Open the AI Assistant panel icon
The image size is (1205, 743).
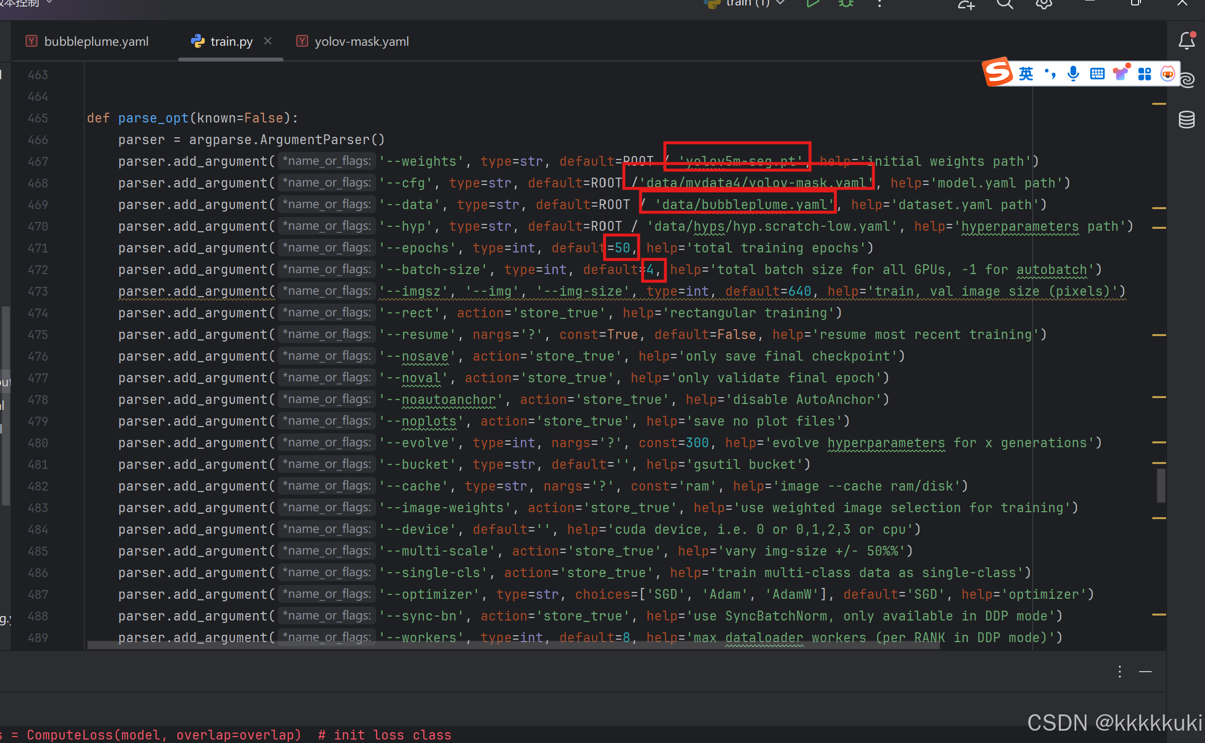tap(1187, 80)
